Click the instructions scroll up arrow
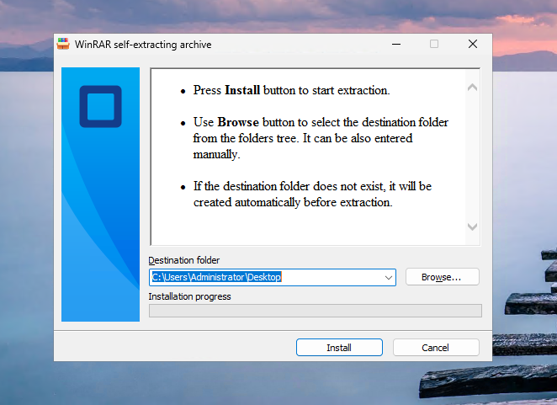This screenshot has width=557, height=405. click(x=473, y=87)
